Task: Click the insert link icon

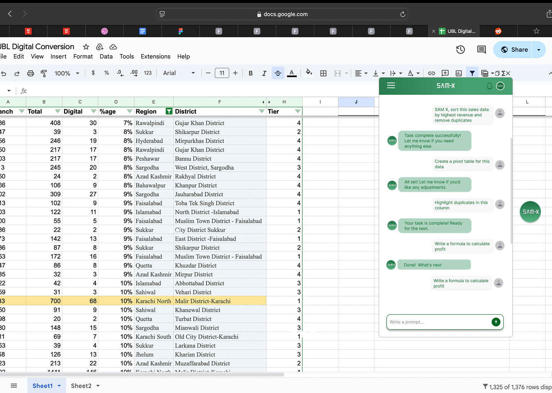Action: coord(432,73)
